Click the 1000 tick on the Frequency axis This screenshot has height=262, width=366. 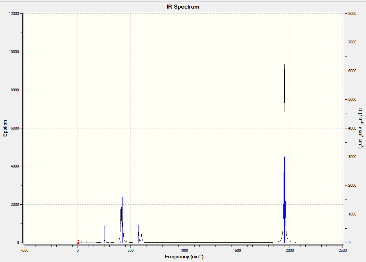click(x=184, y=250)
